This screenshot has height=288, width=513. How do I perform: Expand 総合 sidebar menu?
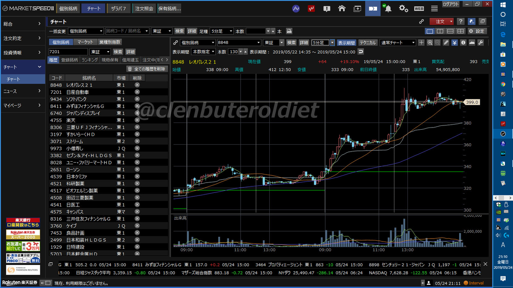click(22, 24)
